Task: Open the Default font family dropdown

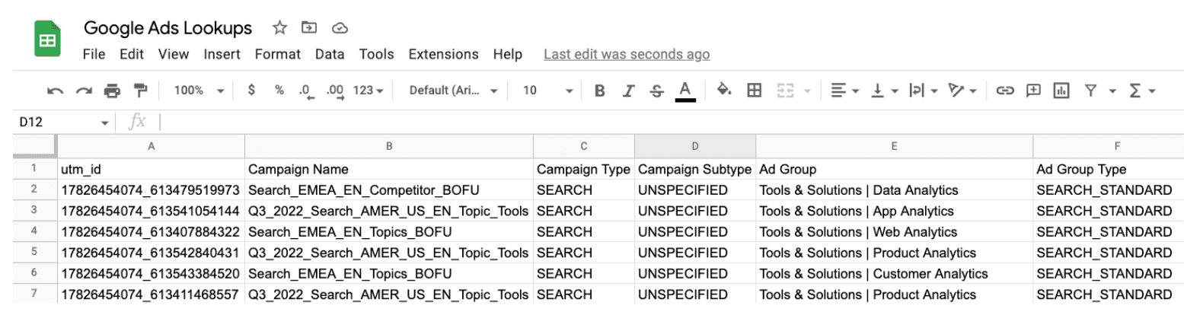Action: click(x=453, y=91)
